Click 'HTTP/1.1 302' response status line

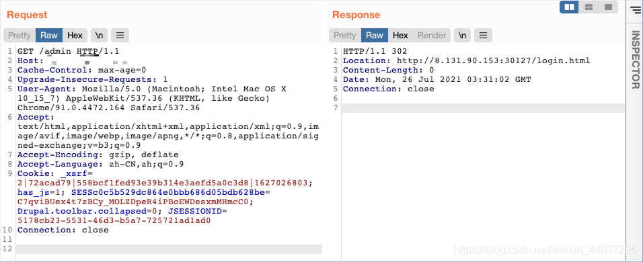(x=375, y=51)
